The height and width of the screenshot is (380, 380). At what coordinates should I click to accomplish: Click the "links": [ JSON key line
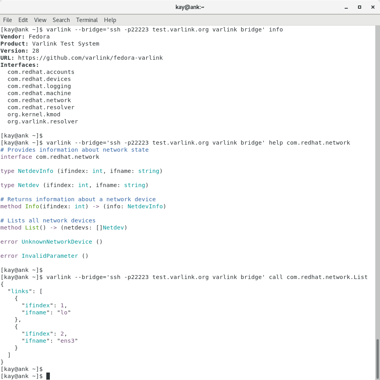(25, 291)
